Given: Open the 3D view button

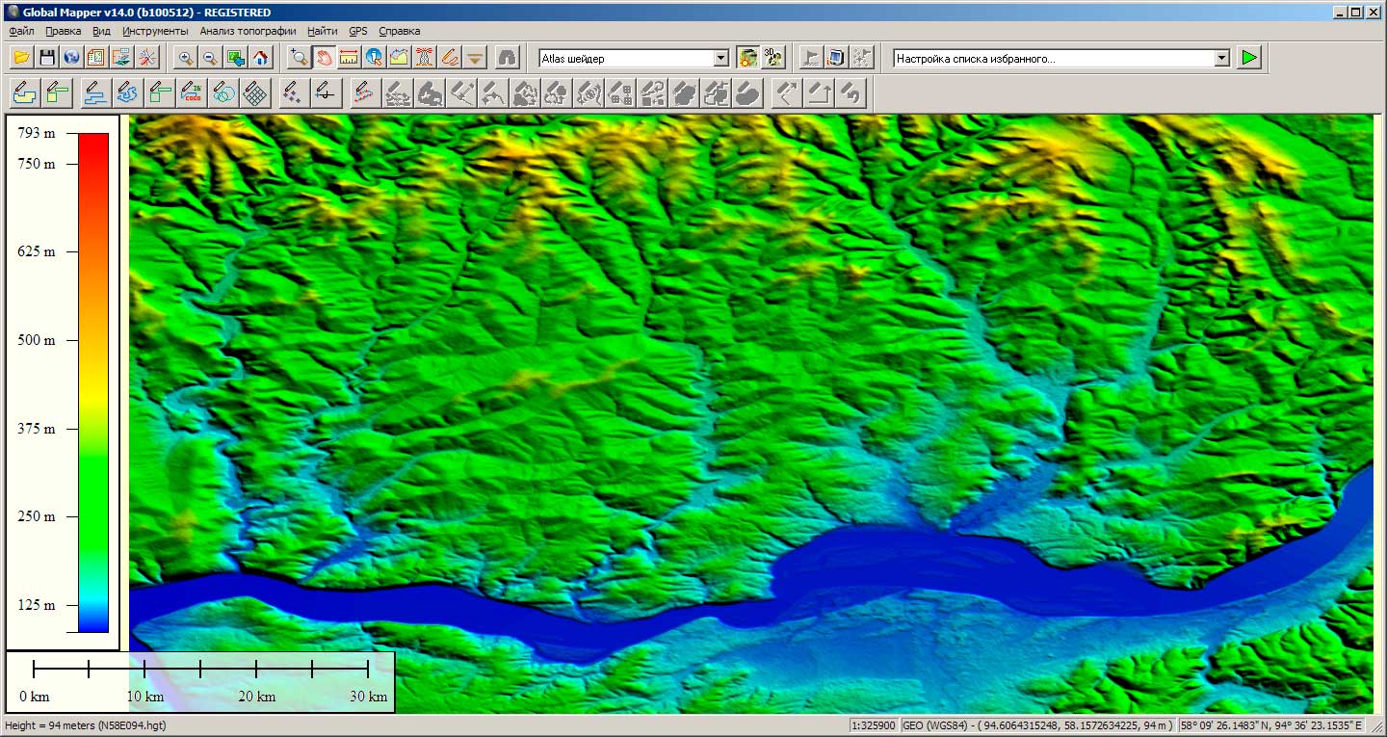Looking at the screenshot, I should pos(772,58).
